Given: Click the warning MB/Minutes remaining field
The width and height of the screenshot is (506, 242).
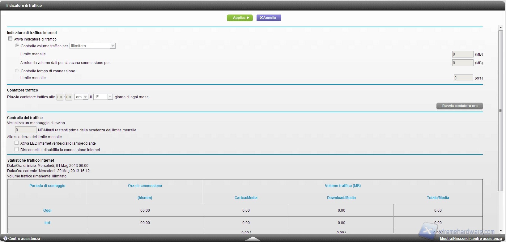Looking at the screenshot, I should pos(26,130).
